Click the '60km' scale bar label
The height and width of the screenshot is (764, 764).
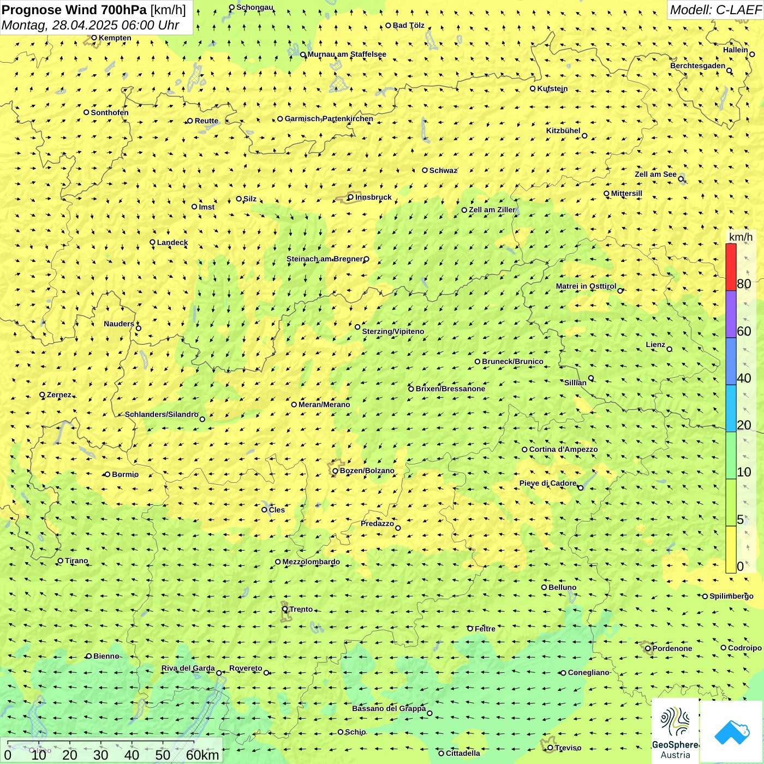pyautogui.click(x=202, y=755)
